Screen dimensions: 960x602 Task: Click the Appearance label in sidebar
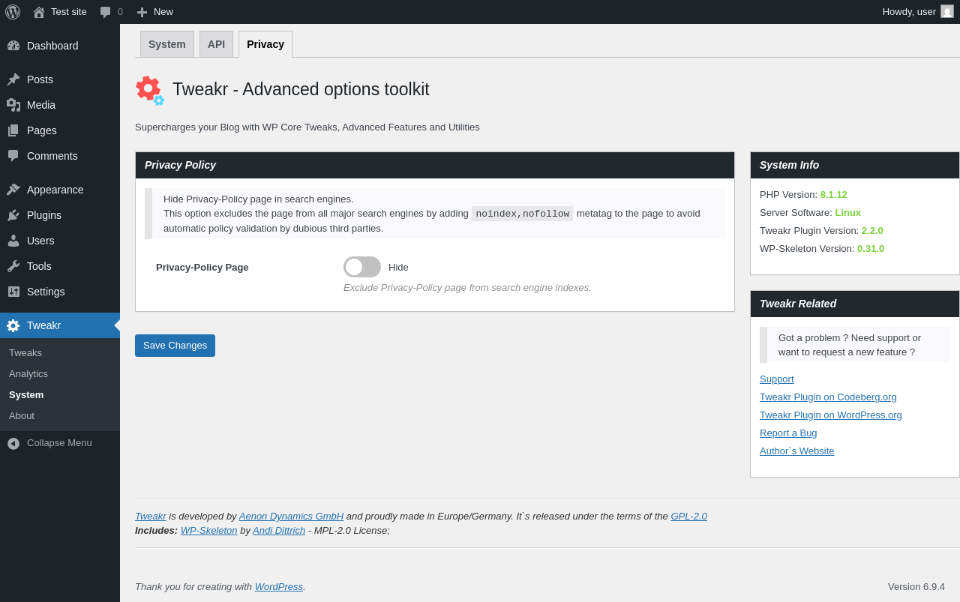[x=55, y=190]
